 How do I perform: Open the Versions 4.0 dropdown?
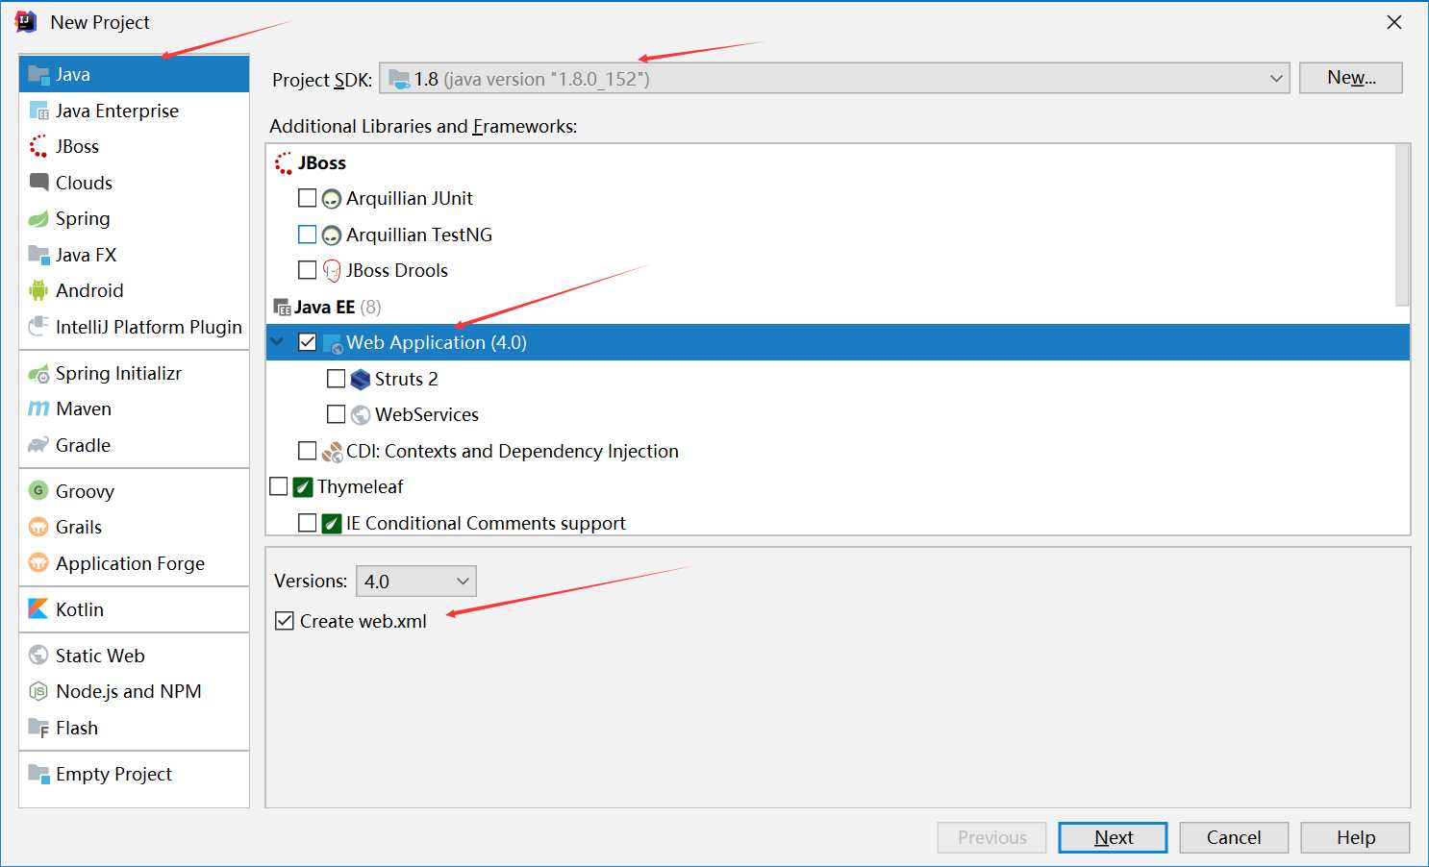pyautogui.click(x=416, y=582)
